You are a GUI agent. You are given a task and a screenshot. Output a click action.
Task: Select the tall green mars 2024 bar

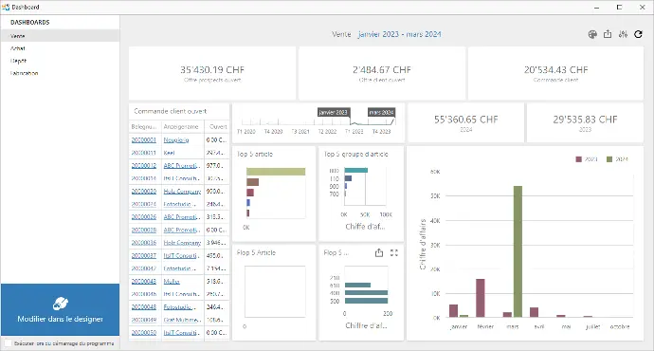[518, 251]
